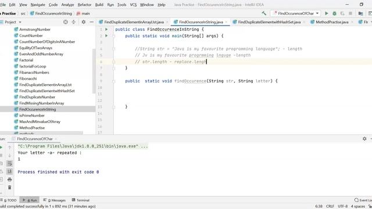Viewport: 372px width, 209px height.
Task: Click the src breadcrumb in navigation bar
Action: click(x=23, y=13)
